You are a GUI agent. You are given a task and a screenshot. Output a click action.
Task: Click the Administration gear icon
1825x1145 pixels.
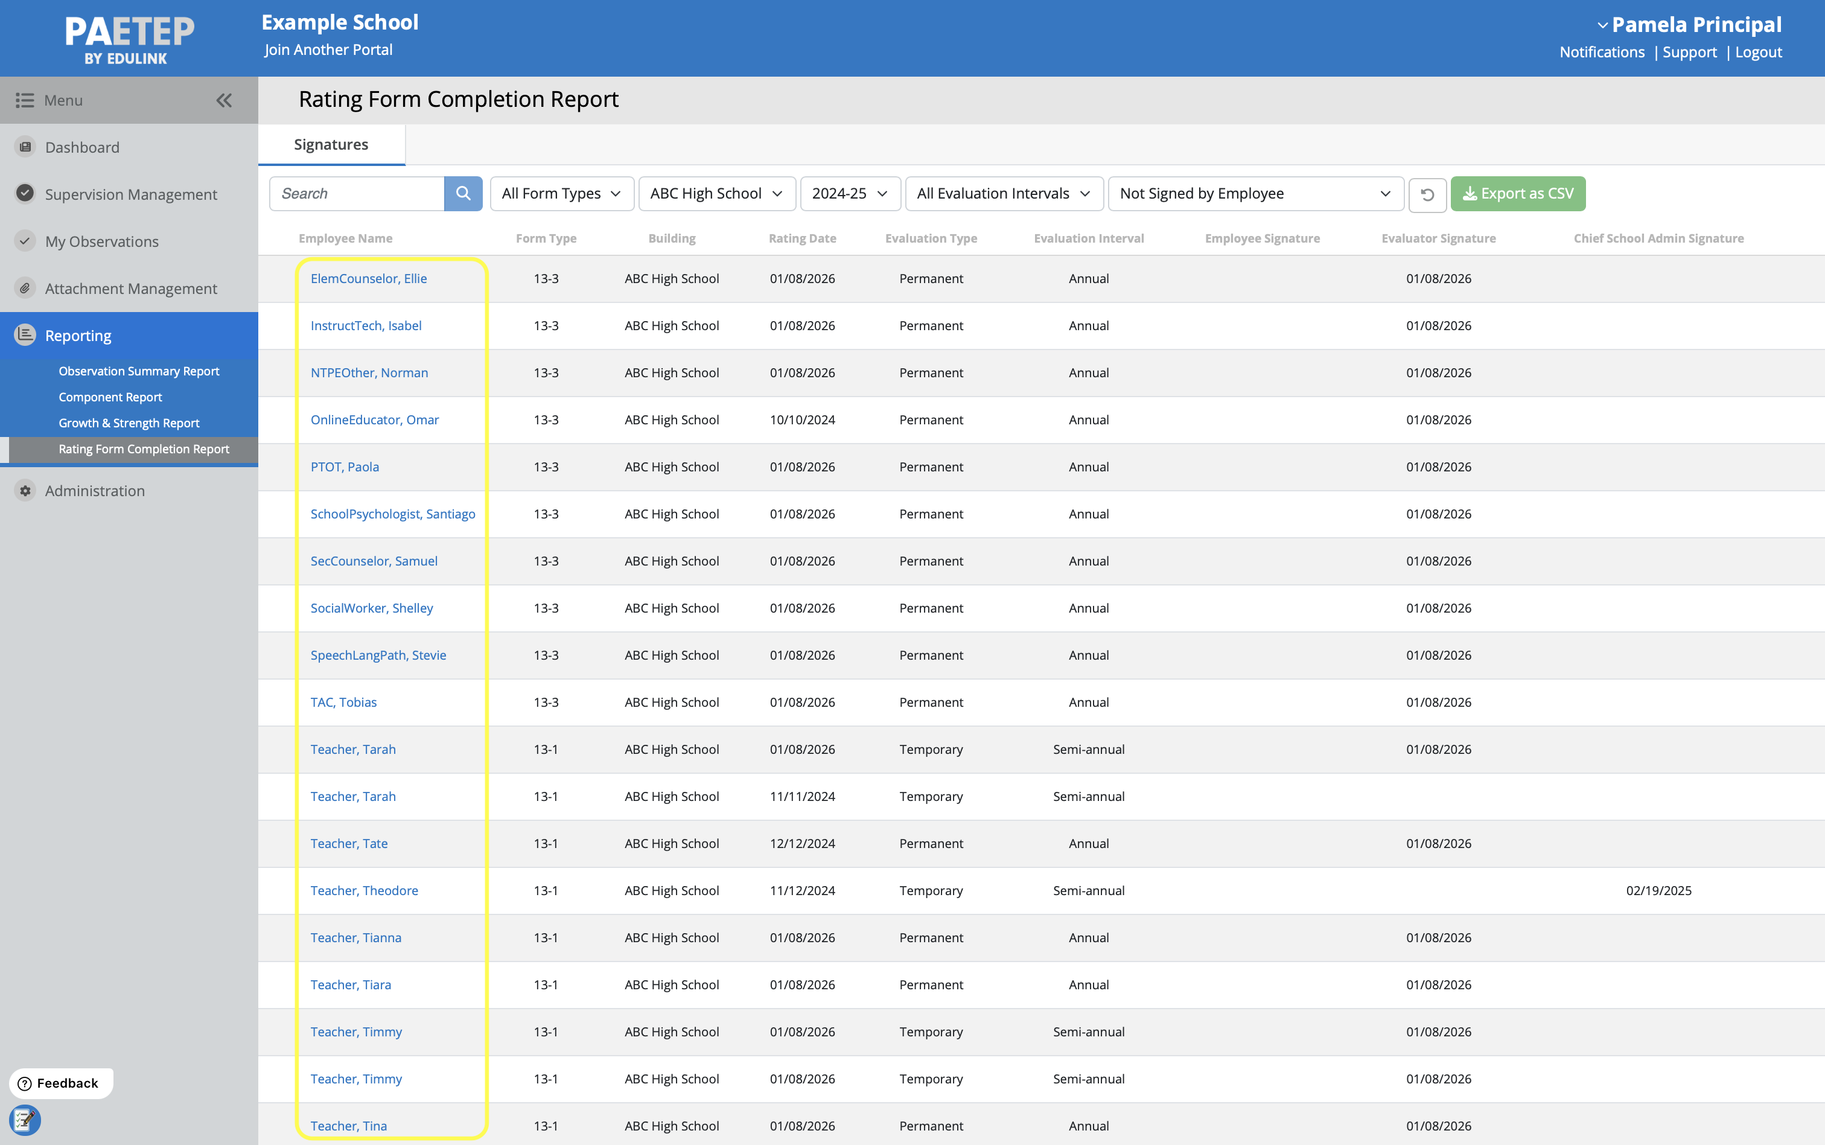(x=25, y=491)
